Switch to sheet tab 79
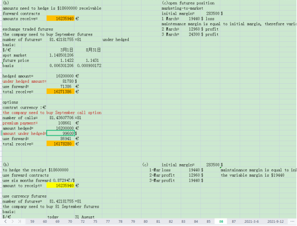The image size is (297, 226). pyautogui.click(x=133, y=222)
